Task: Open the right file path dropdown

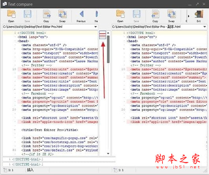Action: (x=205, y=27)
